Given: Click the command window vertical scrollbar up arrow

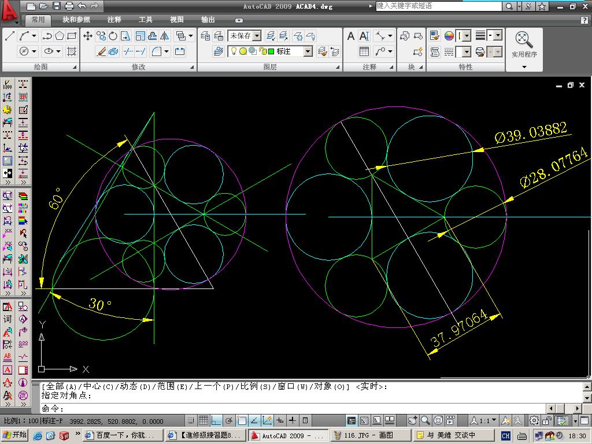Looking at the screenshot, I should click(x=587, y=387).
